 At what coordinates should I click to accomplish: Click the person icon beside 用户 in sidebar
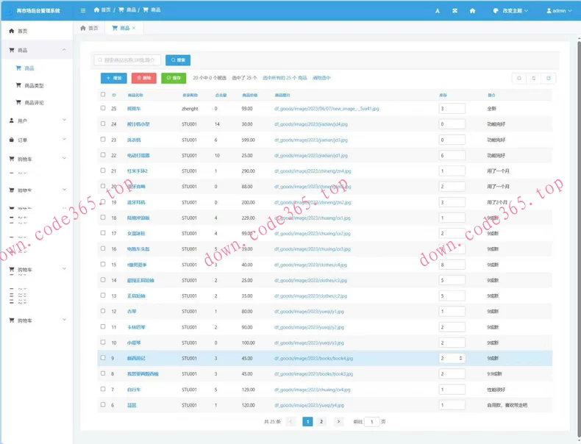click(x=11, y=121)
